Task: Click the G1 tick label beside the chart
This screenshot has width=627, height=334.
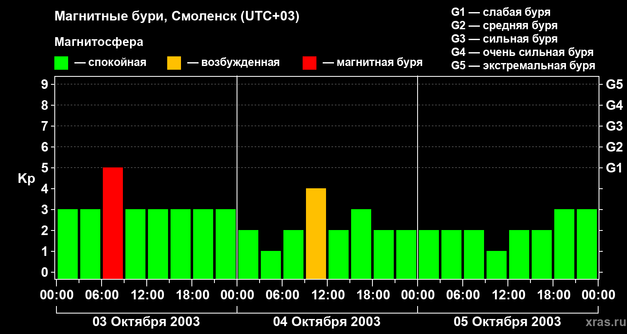Action: coord(614,168)
